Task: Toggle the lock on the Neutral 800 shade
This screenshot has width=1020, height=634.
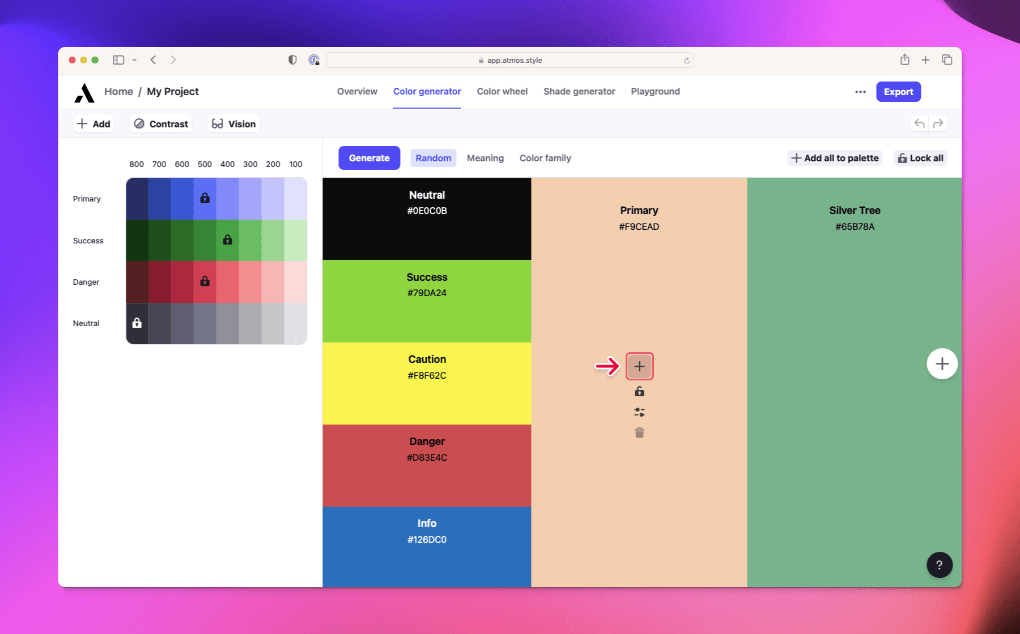Action: (x=137, y=323)
